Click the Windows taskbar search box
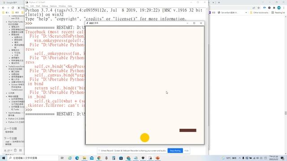 33,158
